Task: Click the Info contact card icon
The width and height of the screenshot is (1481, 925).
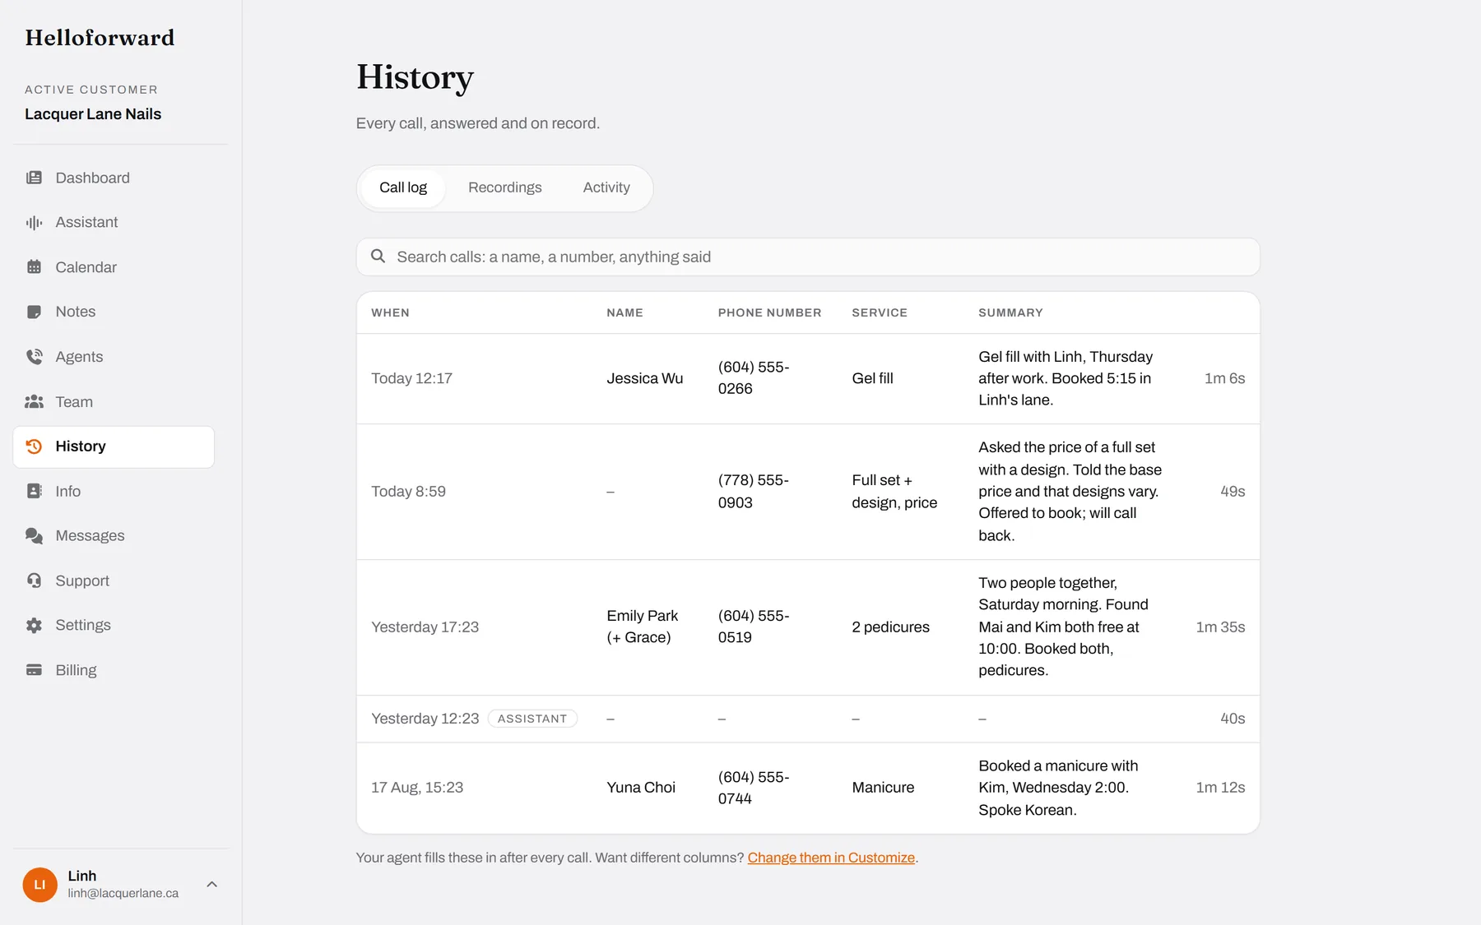Action: (x=34, y=491)
